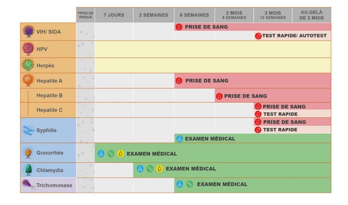Click the green Herpès virus icon
This screenshot has height=205, width=348.
pos(28,65)
